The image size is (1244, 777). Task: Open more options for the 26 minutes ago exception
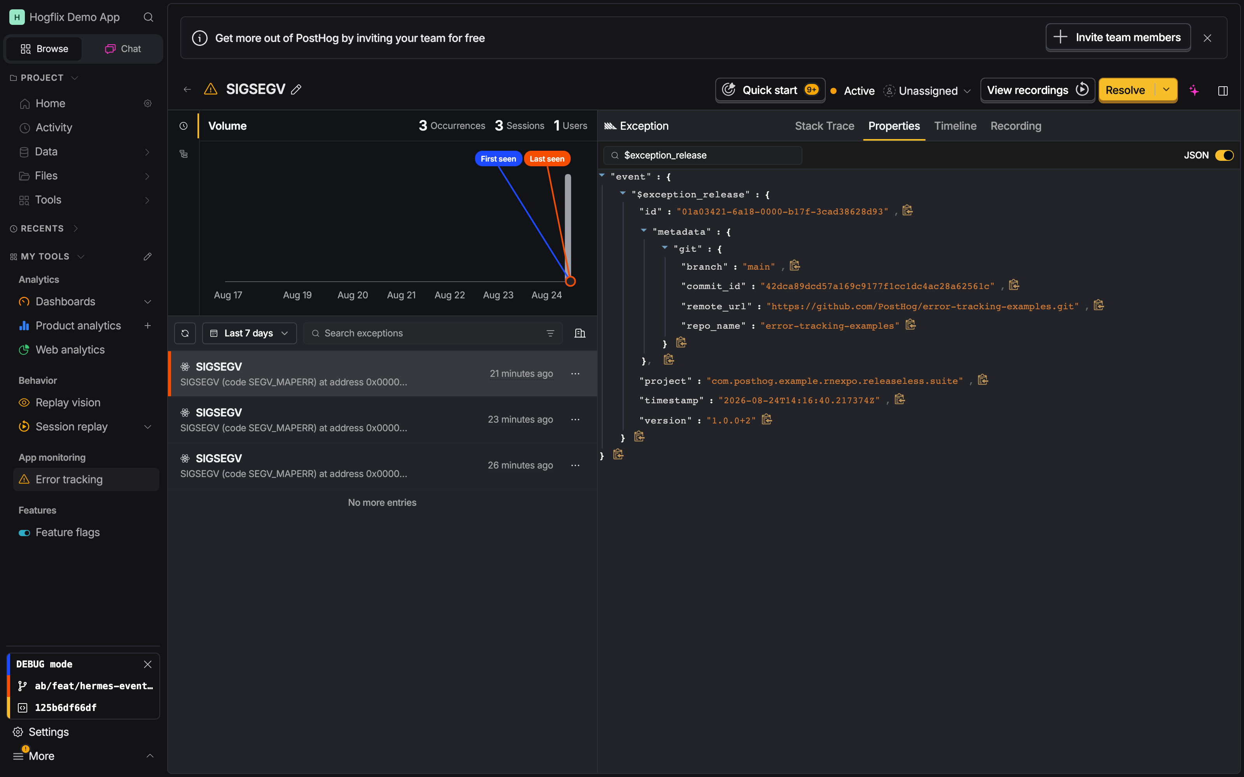point(575,465)
